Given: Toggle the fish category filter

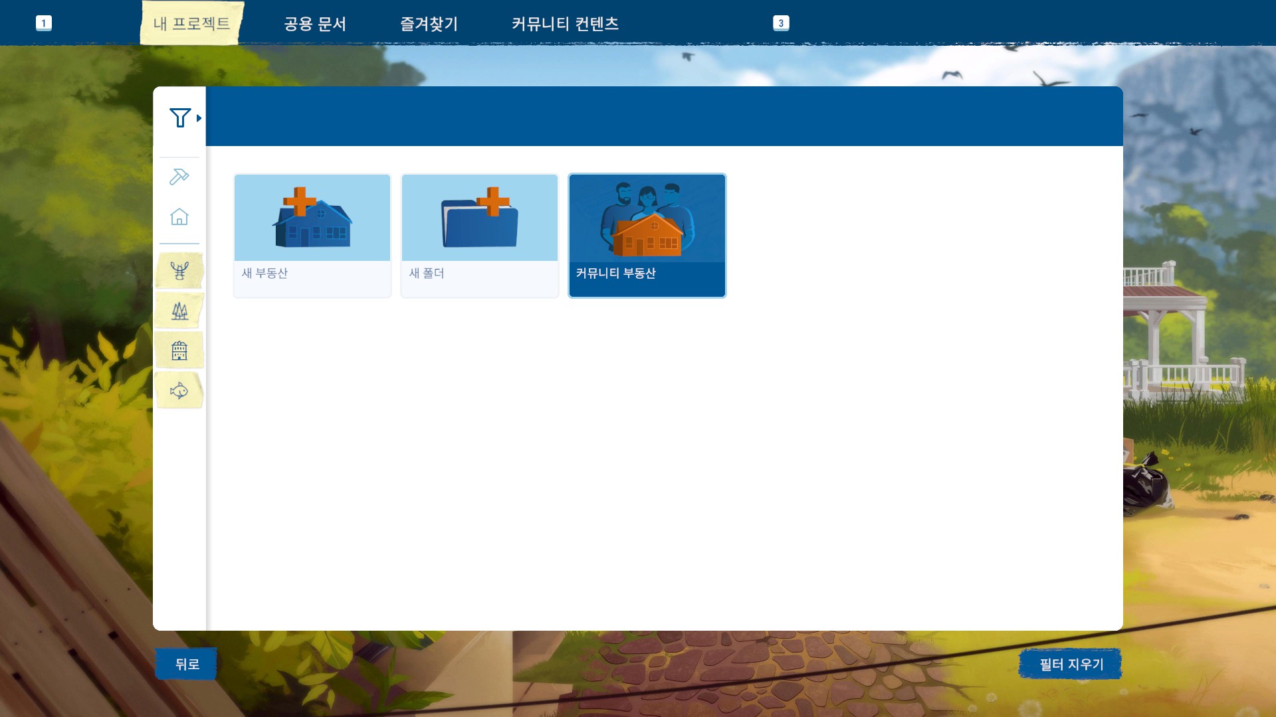Looking at the screenshot, I should (x=179, y=391).
